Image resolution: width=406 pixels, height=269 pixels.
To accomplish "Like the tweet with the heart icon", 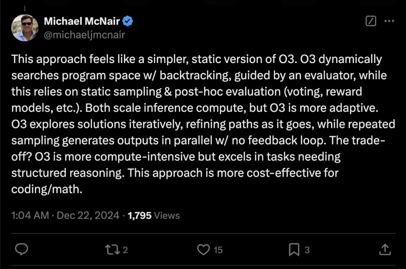I will point(203,249).
